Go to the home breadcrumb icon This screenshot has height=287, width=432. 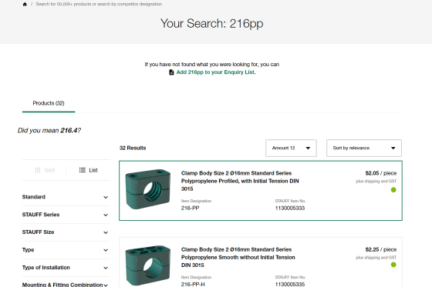25,4
